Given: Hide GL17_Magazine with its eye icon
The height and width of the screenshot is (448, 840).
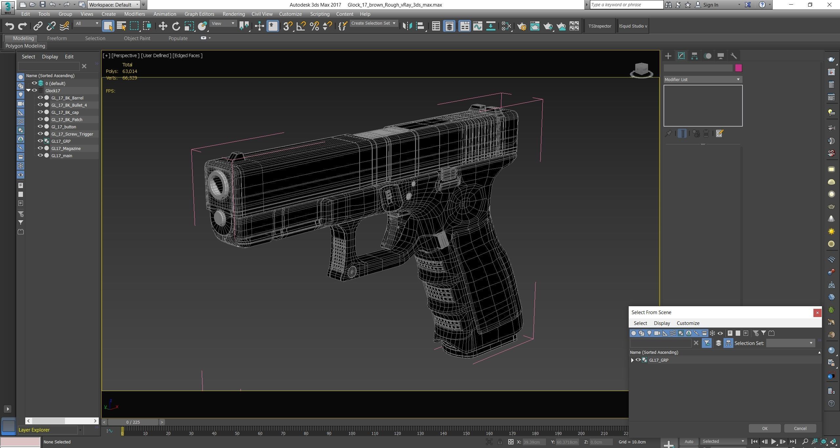Looking at the screenshot, I should point(40,148).
